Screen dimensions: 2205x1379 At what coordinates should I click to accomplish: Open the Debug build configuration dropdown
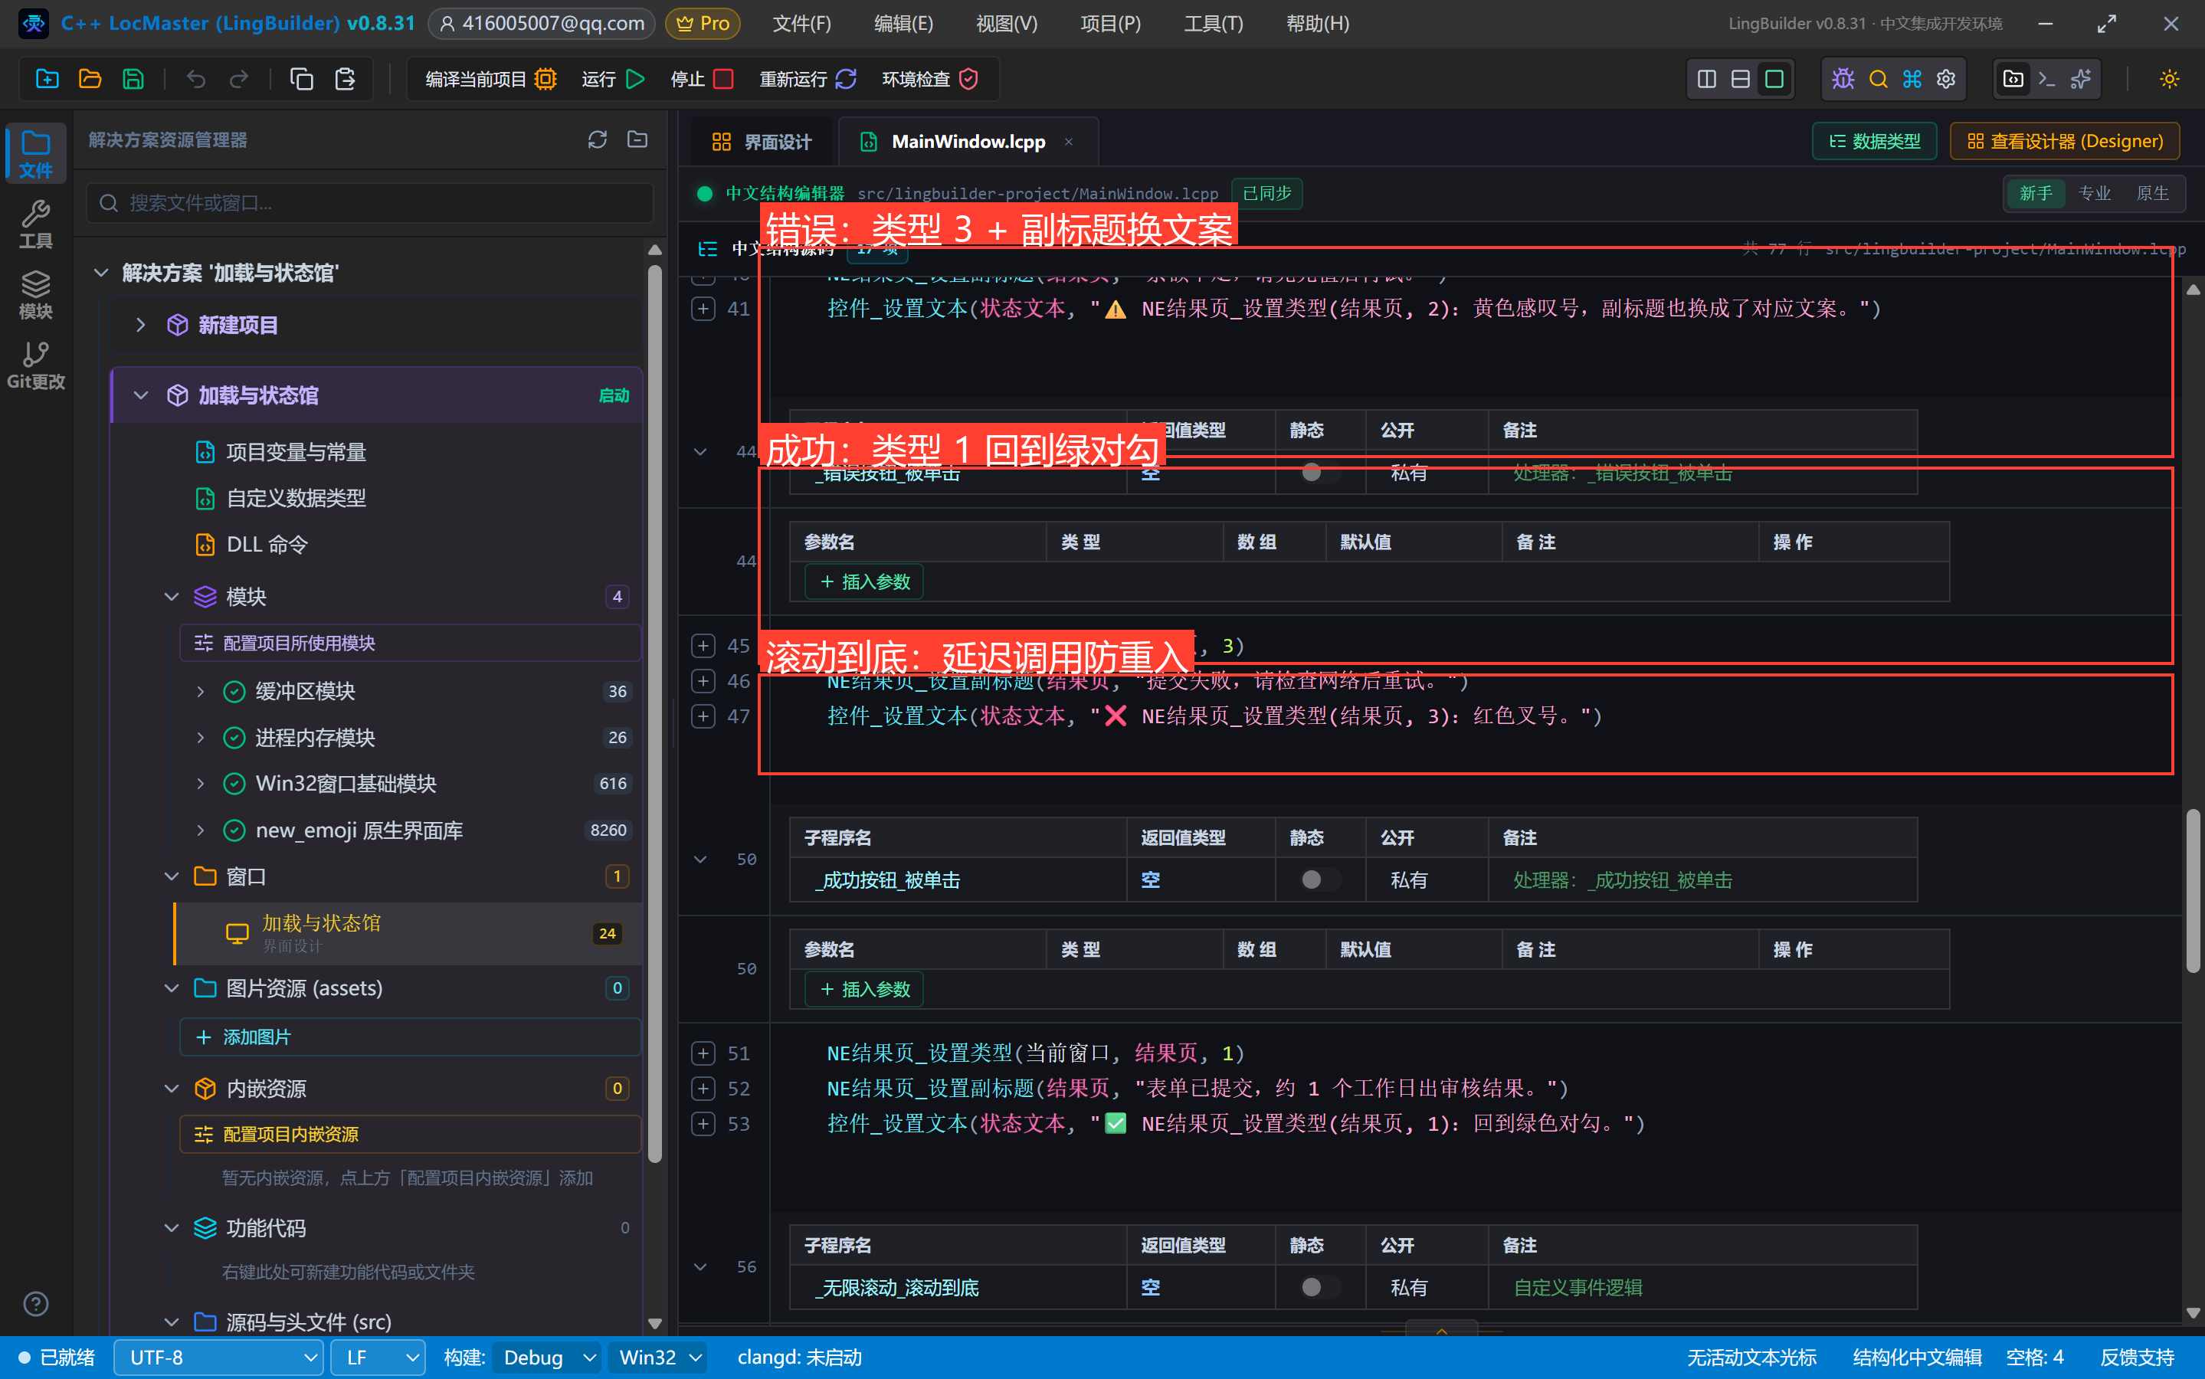click(x=547, y=1357)
